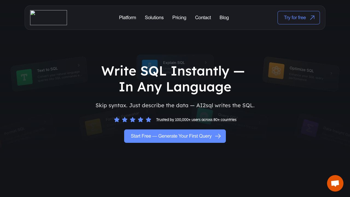350x197 pixels.
Task: Open the Platform menu item
Action: click(127, 18)
